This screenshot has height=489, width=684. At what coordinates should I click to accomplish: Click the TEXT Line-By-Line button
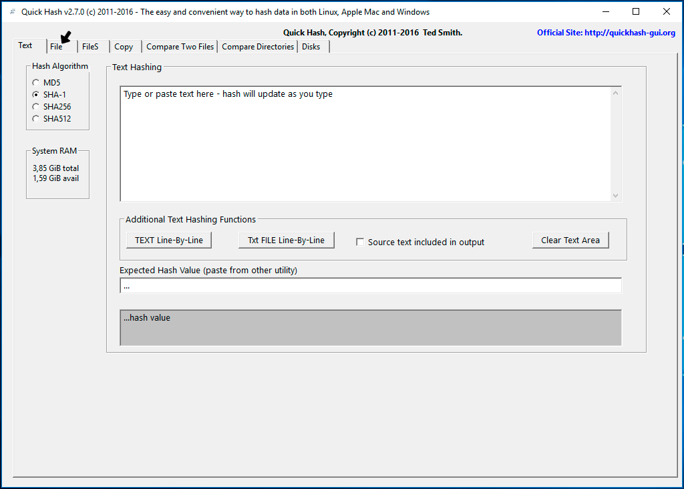(x=169, y=240)
